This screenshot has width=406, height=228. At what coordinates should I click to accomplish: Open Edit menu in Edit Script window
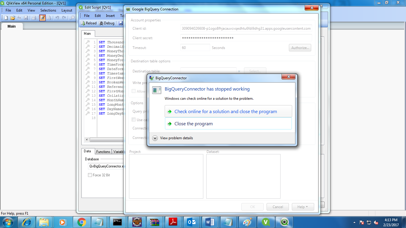[x=98, y=16]
